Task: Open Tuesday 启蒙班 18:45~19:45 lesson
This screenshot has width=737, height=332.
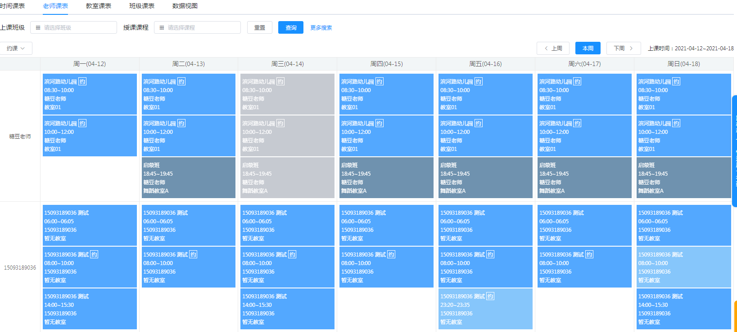Action: tap(189, 177)
